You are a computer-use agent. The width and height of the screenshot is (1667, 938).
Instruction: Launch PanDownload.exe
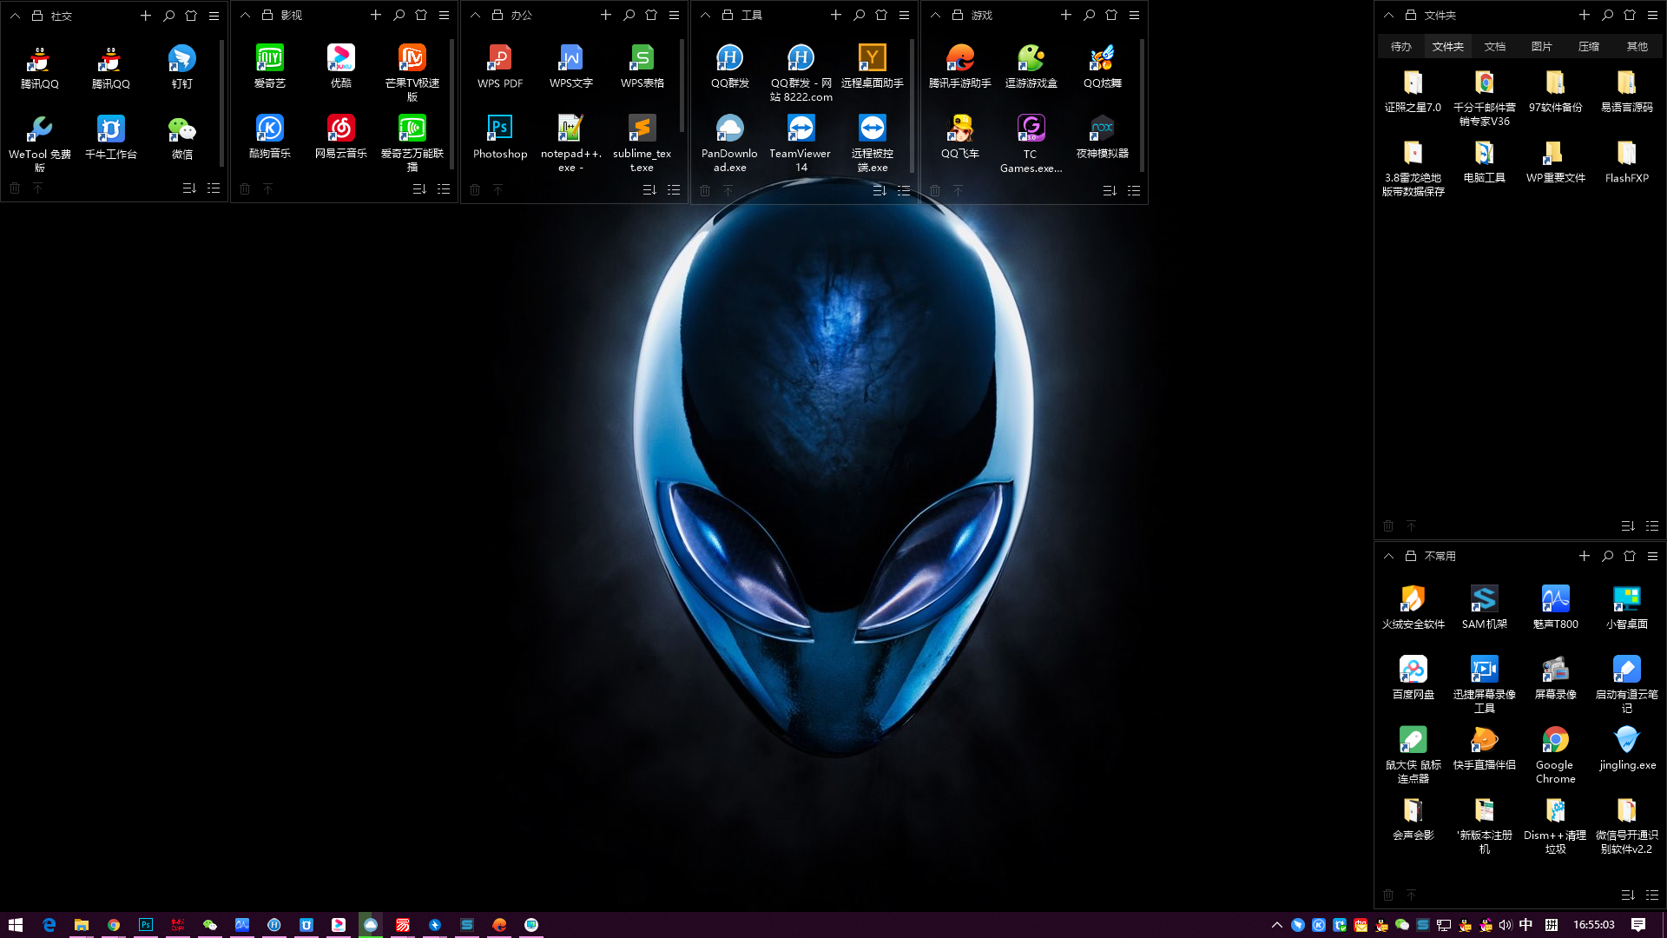tap(729, 143)
